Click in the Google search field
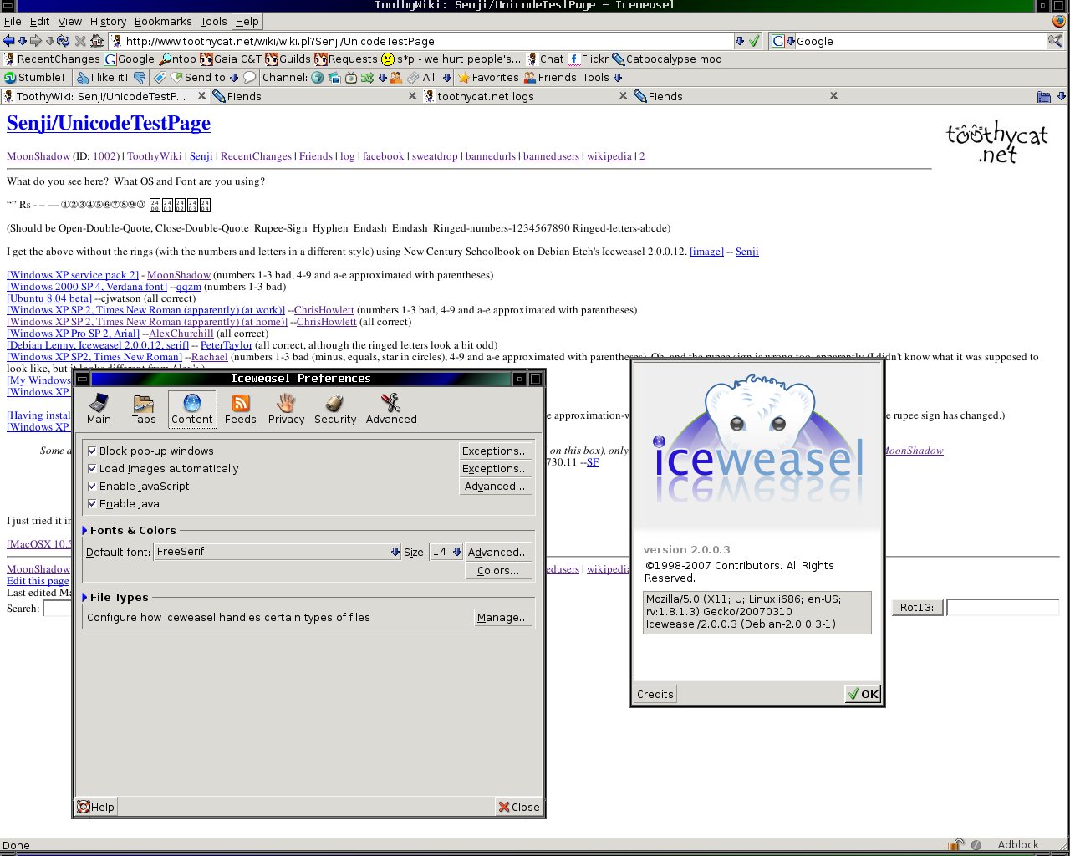Screen dimensions: 1070x856 coord(920,41)
